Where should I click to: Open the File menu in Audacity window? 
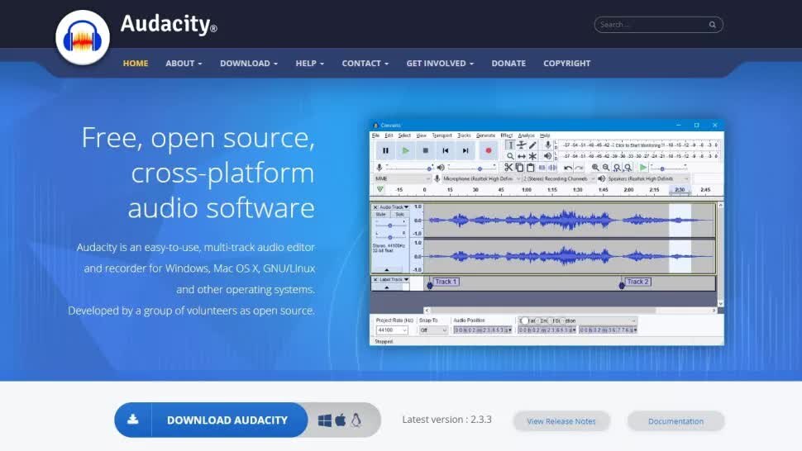click(x=375, y=135)
